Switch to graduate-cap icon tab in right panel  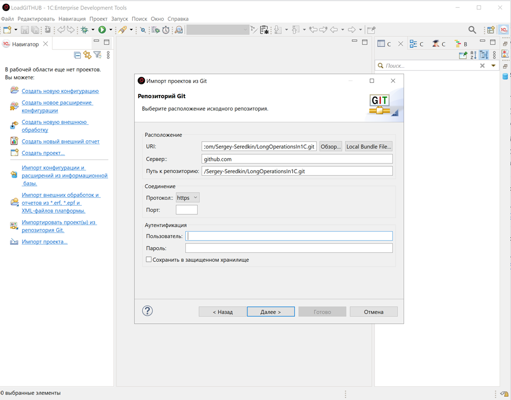[x=439, y=44]
